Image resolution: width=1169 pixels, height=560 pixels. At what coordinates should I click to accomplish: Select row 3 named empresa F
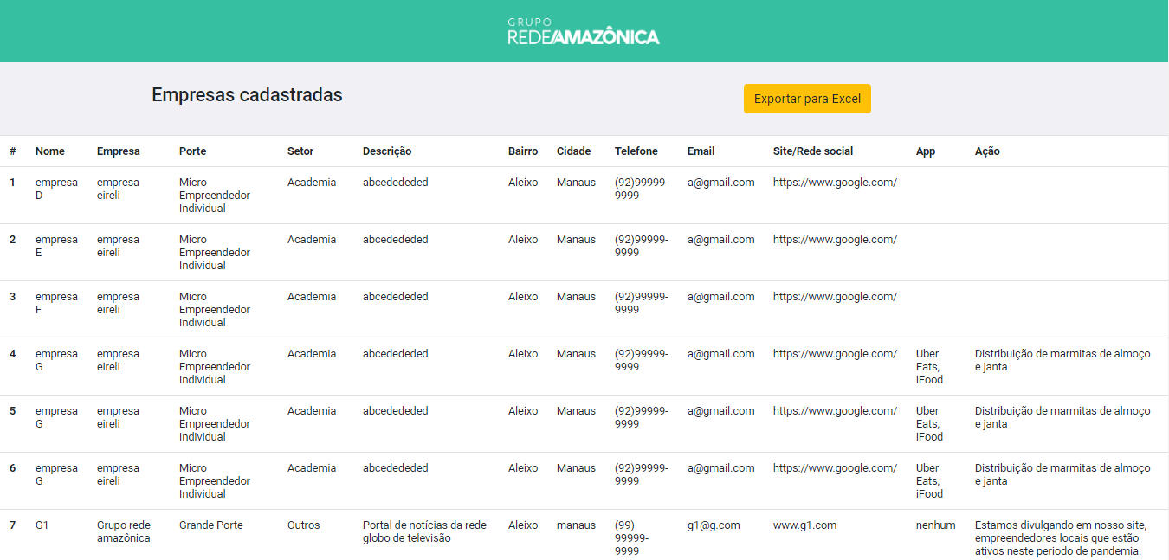[584, 310]
